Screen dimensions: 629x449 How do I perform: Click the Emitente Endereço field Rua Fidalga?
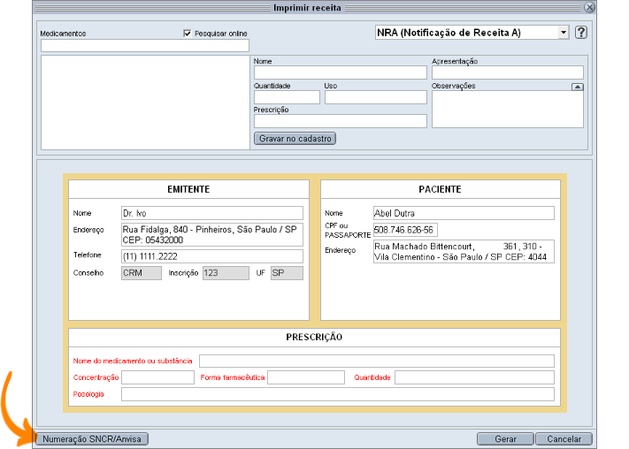(x=212, y=234)
